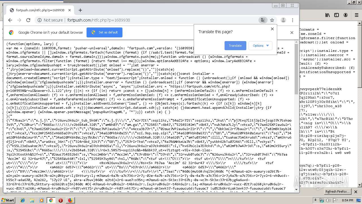Bookmark this page with the star icon

pos(272,20)
